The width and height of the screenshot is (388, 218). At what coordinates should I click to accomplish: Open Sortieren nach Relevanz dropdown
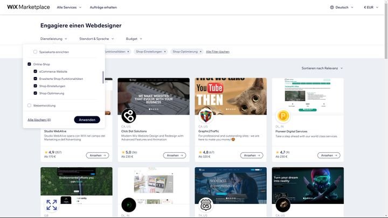pyautogui.click(x=322, y=68)
